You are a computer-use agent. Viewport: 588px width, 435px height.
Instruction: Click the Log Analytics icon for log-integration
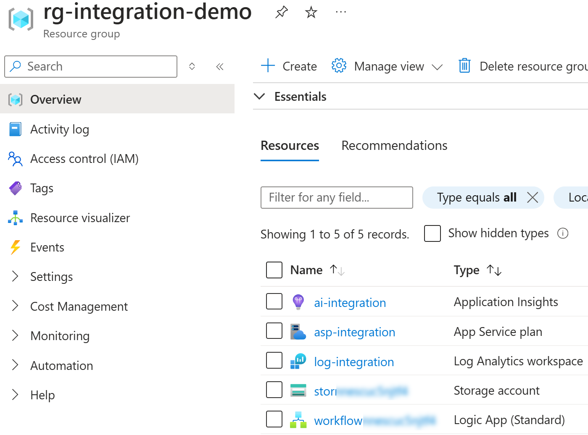point(298,361)
